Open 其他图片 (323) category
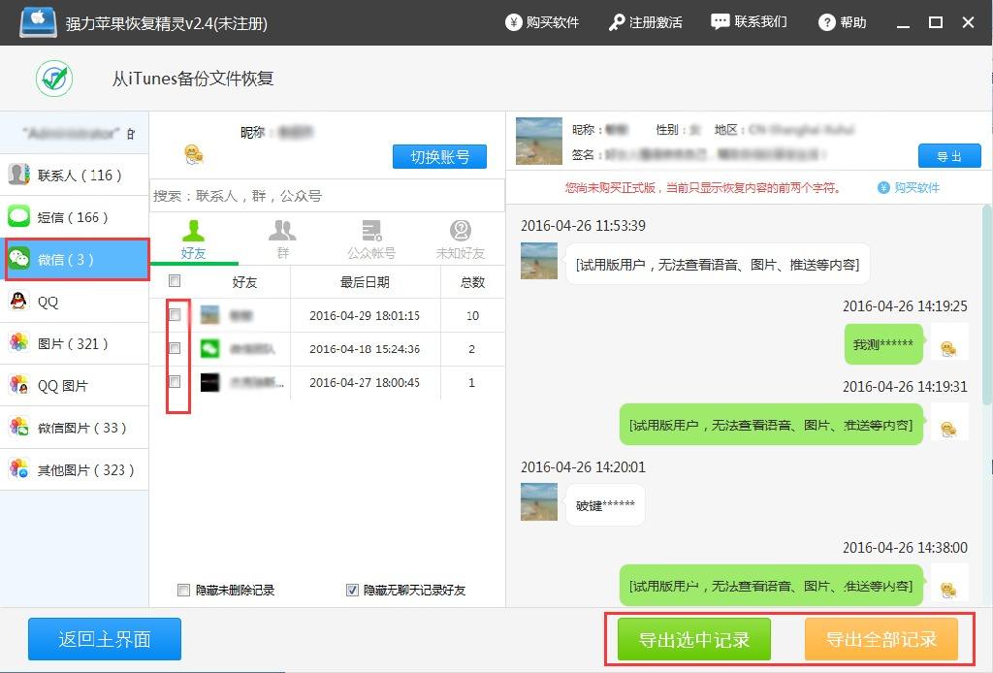This screenshot has height=673, width=993. [x=75, y=469]
